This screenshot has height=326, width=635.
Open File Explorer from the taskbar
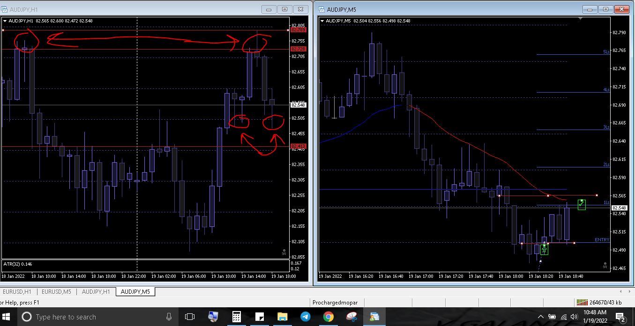pyautogui.click(x=283, y=317)
